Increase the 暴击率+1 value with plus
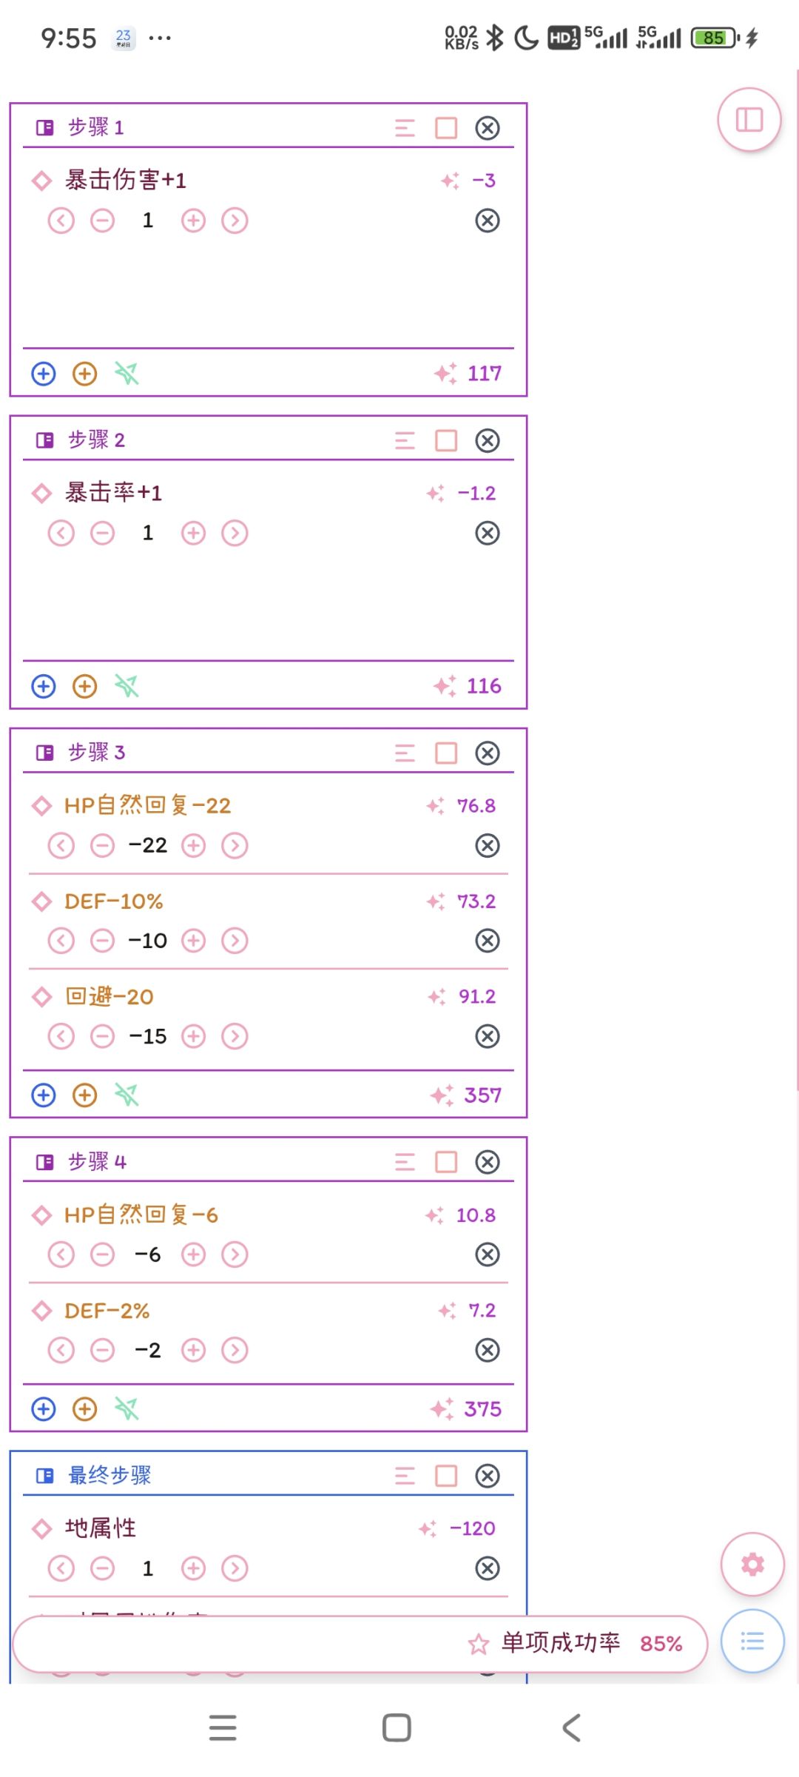 [193, 533]
